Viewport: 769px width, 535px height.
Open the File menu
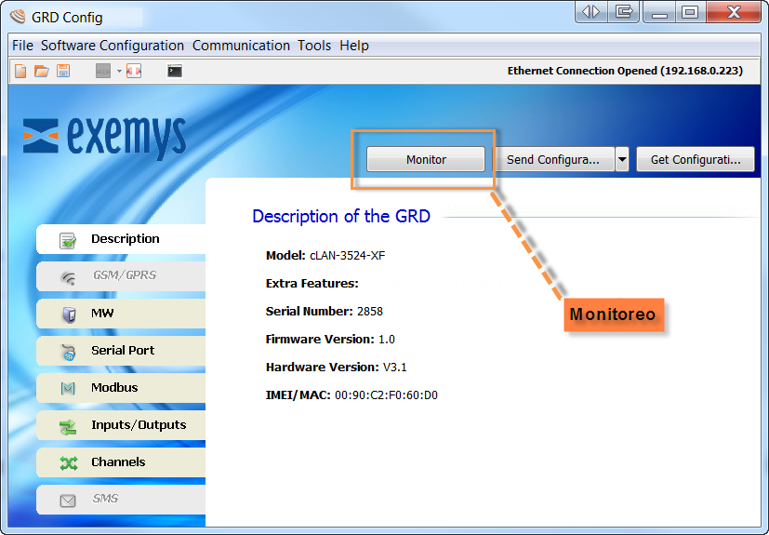(22, 46)
